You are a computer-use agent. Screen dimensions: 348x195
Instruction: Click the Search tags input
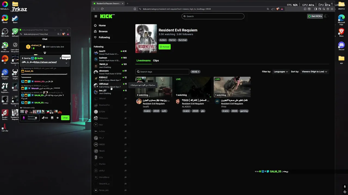162,72
